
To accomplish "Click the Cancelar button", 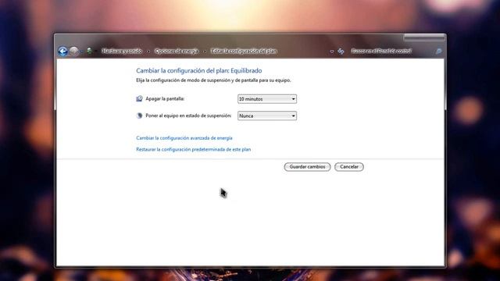I will click(349, 166).
